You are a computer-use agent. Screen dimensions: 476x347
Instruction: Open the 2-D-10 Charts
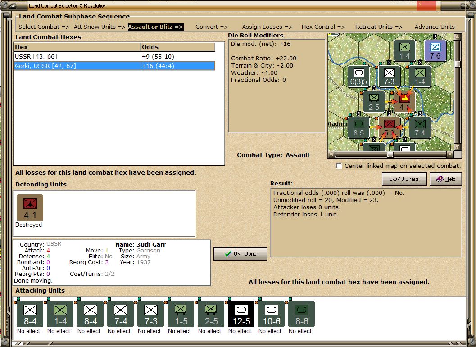[404, 179]
